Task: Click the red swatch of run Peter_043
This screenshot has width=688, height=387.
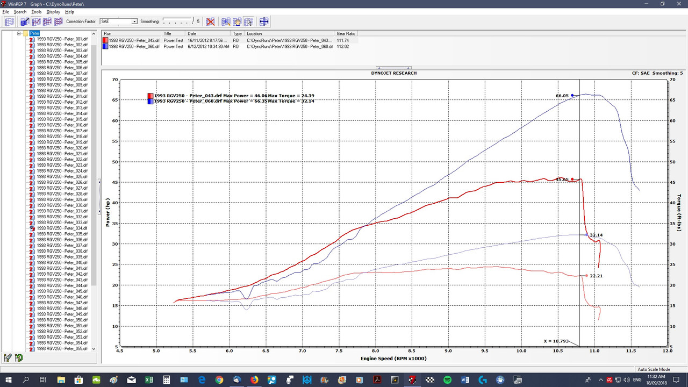Action: tap(106, 40)
